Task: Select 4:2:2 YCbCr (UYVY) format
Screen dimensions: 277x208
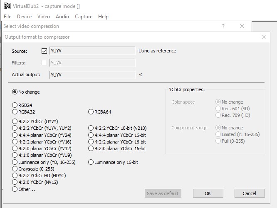Action: tap(15, 121)
